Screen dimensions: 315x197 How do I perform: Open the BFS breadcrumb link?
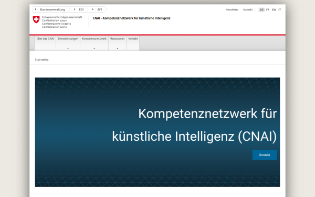pyautogui.click(x=100, y=9)
